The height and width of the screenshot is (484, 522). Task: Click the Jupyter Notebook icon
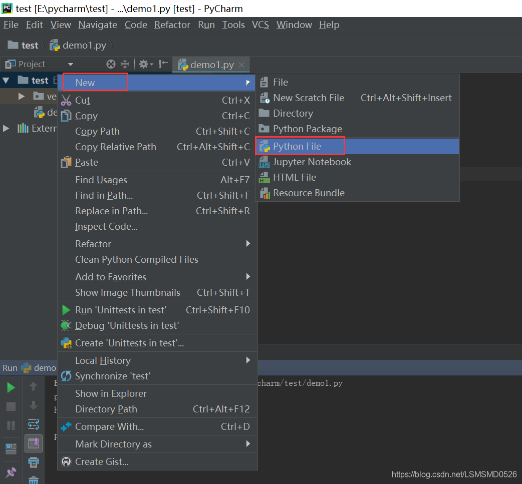tap(265, 162)
